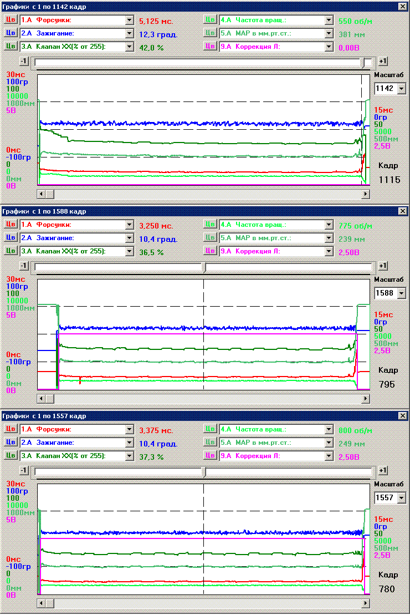Viewport: 410px width, 615px height.
Task: Click the magenta Цв button for Коррекция Л in the 1557-frame window
Action: tap(210, 456)
